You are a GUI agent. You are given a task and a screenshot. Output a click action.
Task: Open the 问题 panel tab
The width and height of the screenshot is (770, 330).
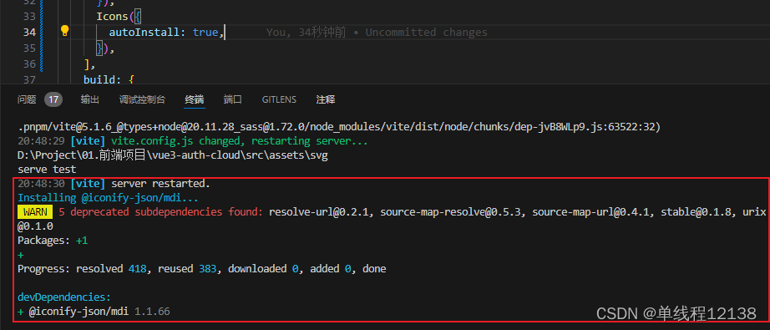(x=27, y=99)
